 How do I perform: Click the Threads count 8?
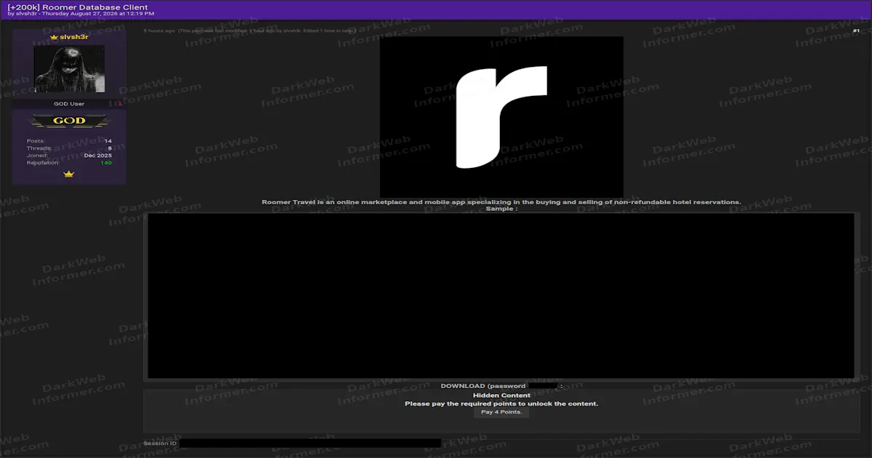click(110, 148)
